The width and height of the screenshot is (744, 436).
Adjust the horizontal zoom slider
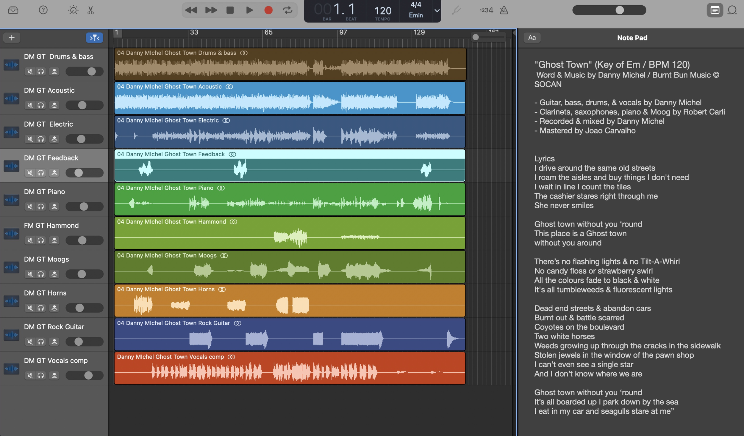click(x=488, y=37)
